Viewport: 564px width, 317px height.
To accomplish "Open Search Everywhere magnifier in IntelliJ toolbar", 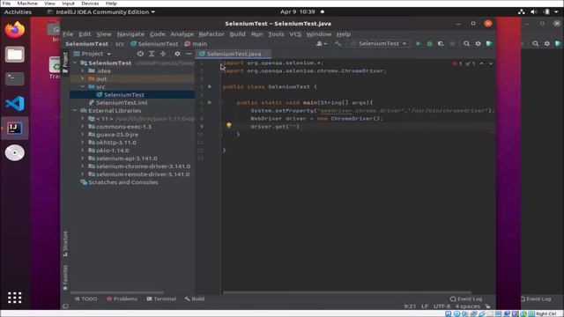I will [466, 44].
